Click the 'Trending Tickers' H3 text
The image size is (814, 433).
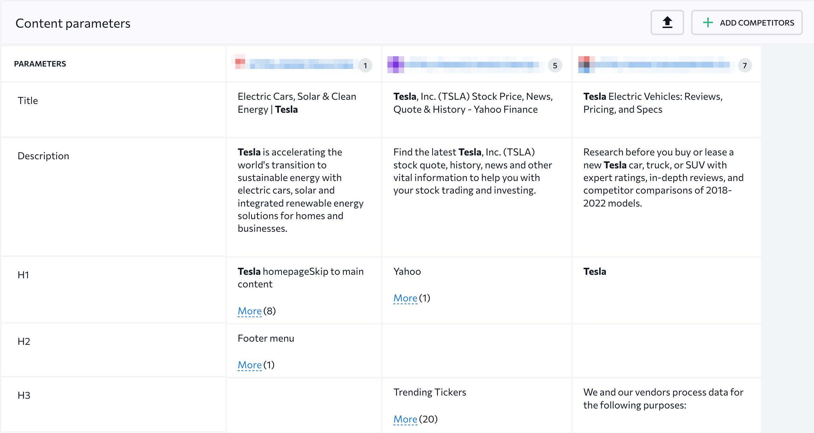pyautogui.click(x=429, y=392)
